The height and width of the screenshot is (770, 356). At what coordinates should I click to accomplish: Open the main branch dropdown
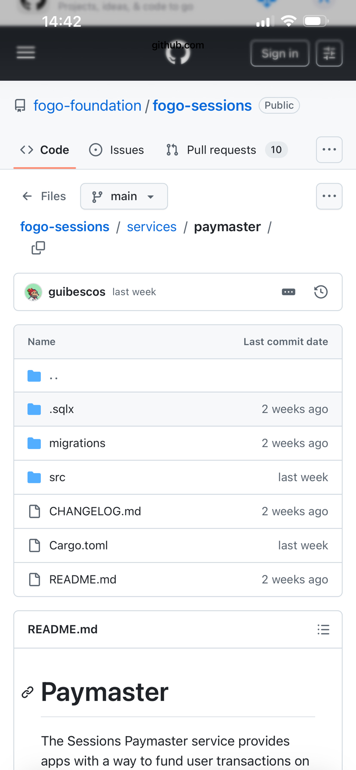(124, 196)
